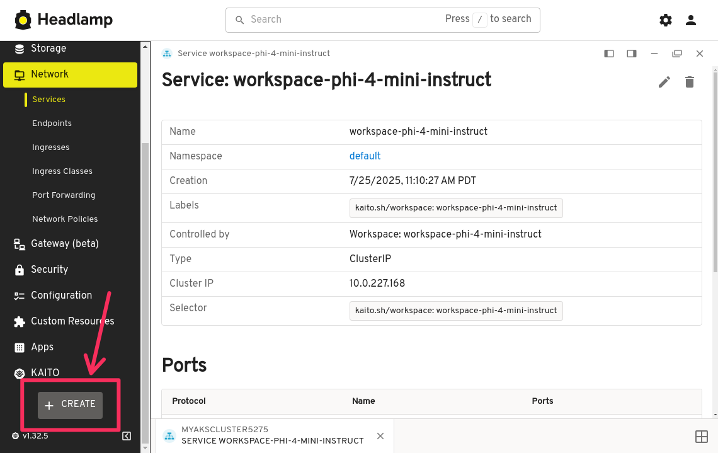Switch to the Service workspace-phi-4-mini-instruct bottom tab
This screenshot has width=718, height=453.
pos(272,435)
